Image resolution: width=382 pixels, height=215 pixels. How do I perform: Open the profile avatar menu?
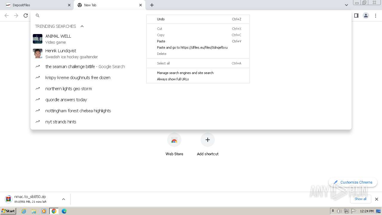click(366, 16)
